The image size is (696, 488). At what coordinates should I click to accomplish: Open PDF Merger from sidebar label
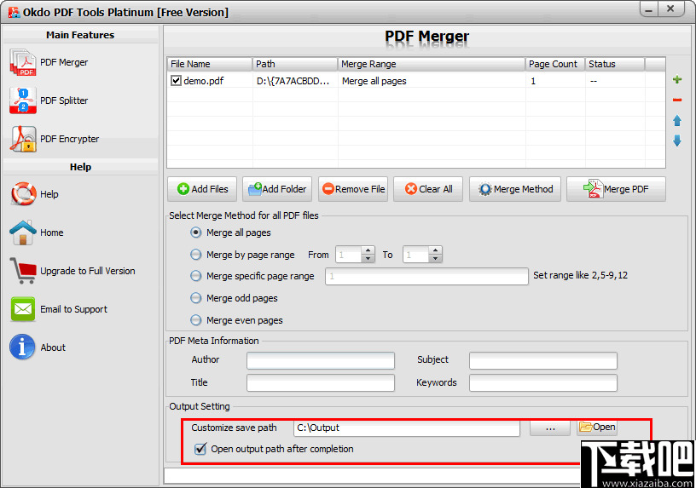tap(64, 62)
